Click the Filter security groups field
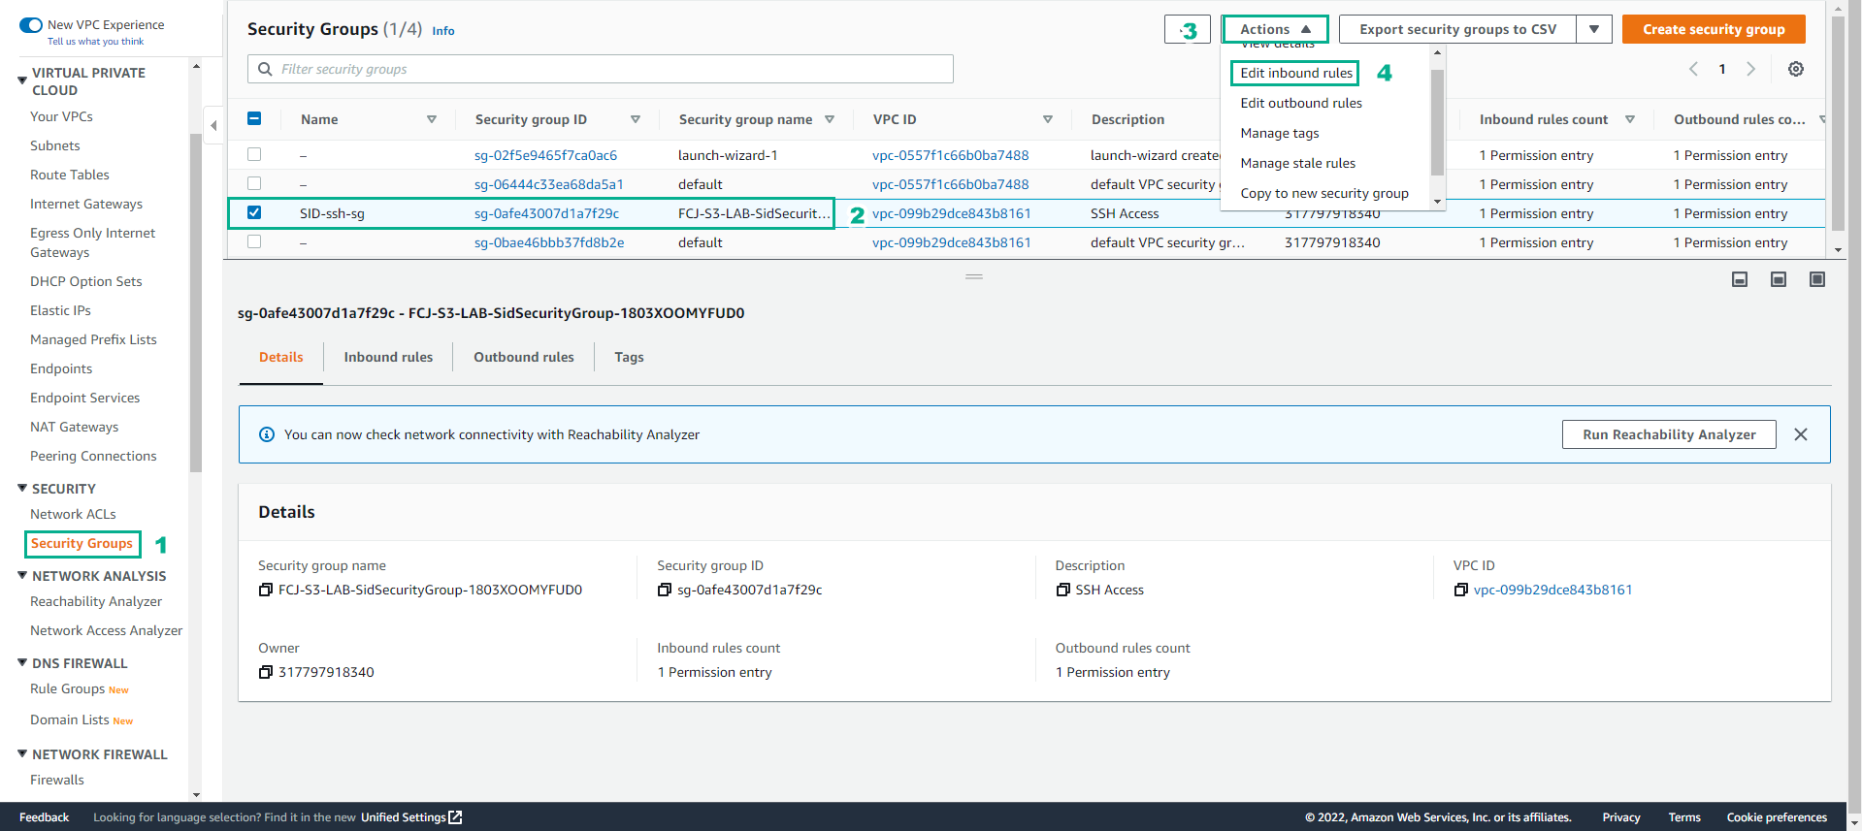 coord(601,69)
